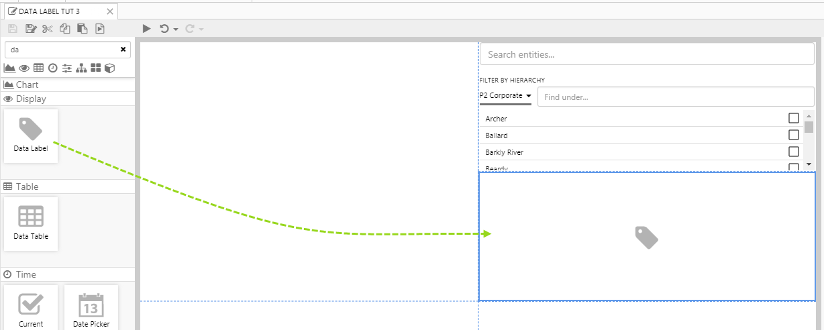
Task: Click the data label tag placeholder on canvas
Action: (x=646, y=237)
